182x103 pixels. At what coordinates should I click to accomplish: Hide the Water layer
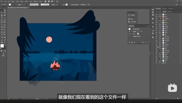pyautogui.click(x=156, y=55)
